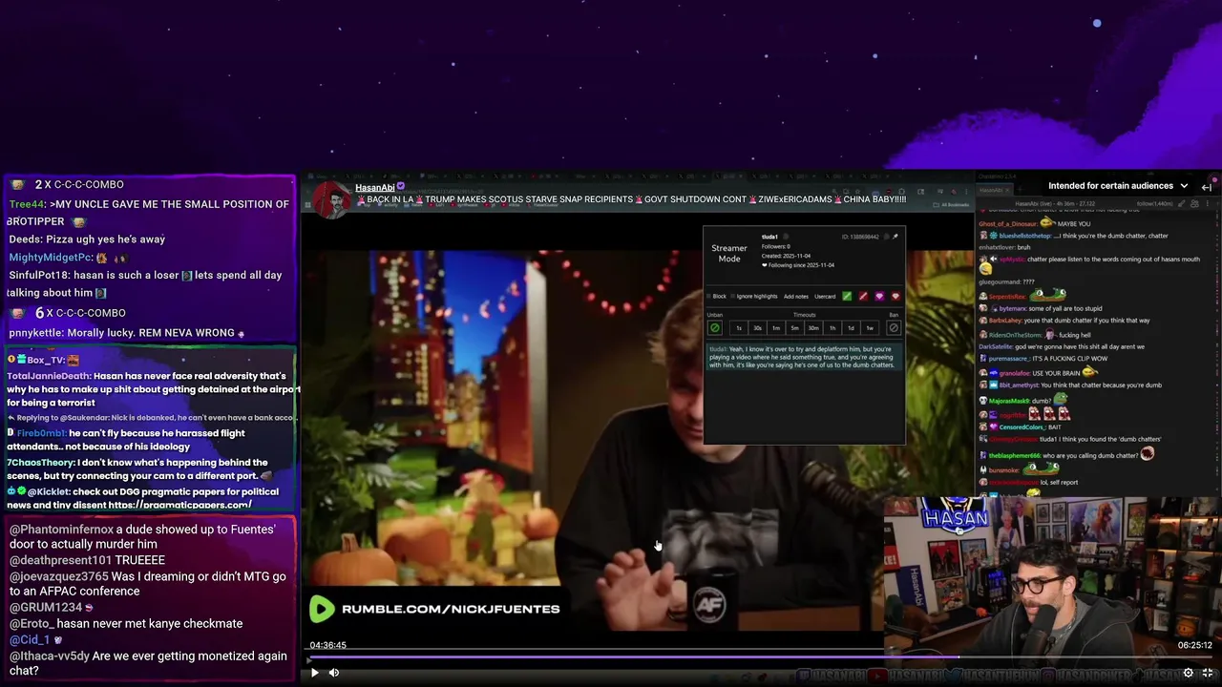
Task: Tick the Ignore highlights checkbox
Action: (x=732, y=296)
